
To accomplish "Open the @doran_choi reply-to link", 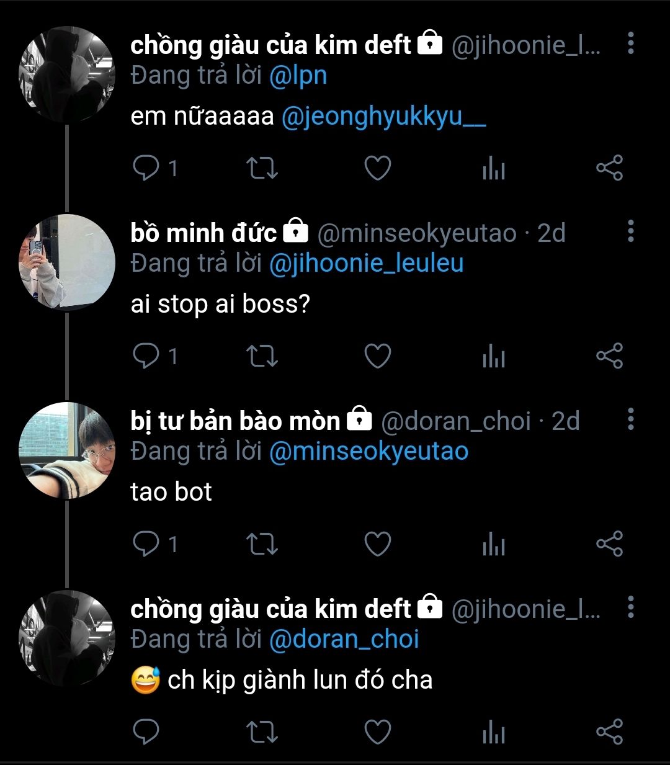I will 344,639.
